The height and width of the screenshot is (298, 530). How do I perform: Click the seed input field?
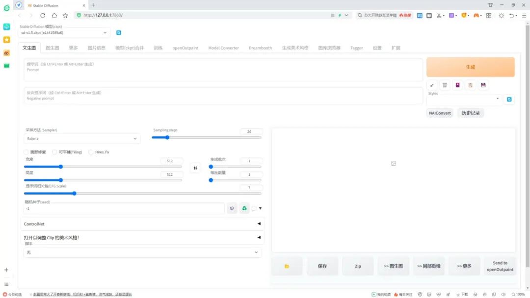(x=124, y=209)
